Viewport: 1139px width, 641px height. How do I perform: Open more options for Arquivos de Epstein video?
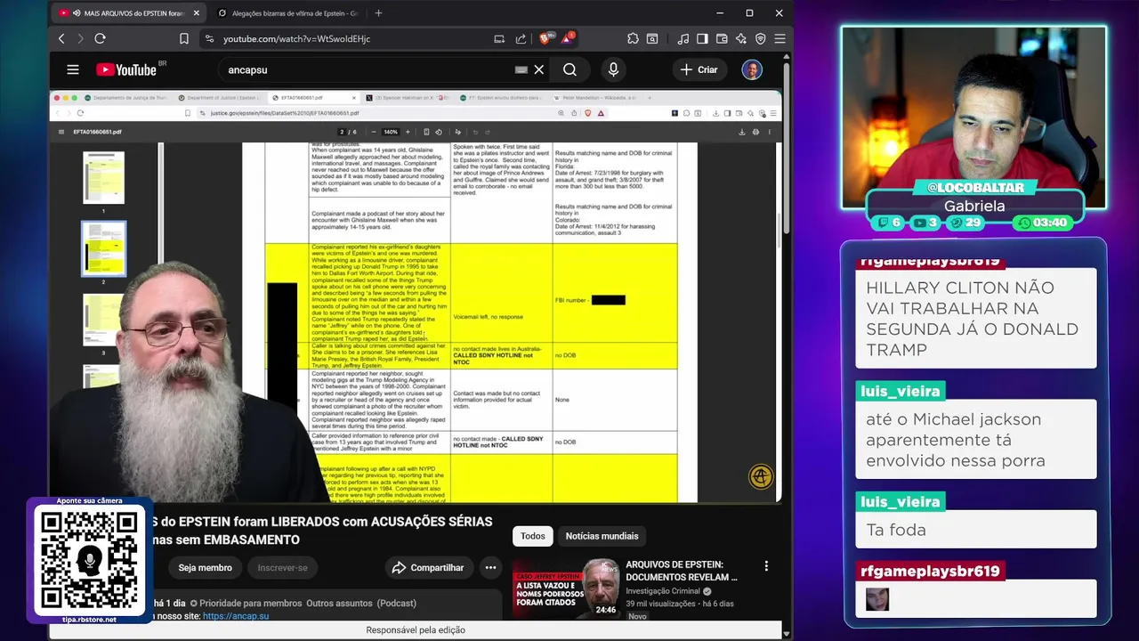coord(766,565)
